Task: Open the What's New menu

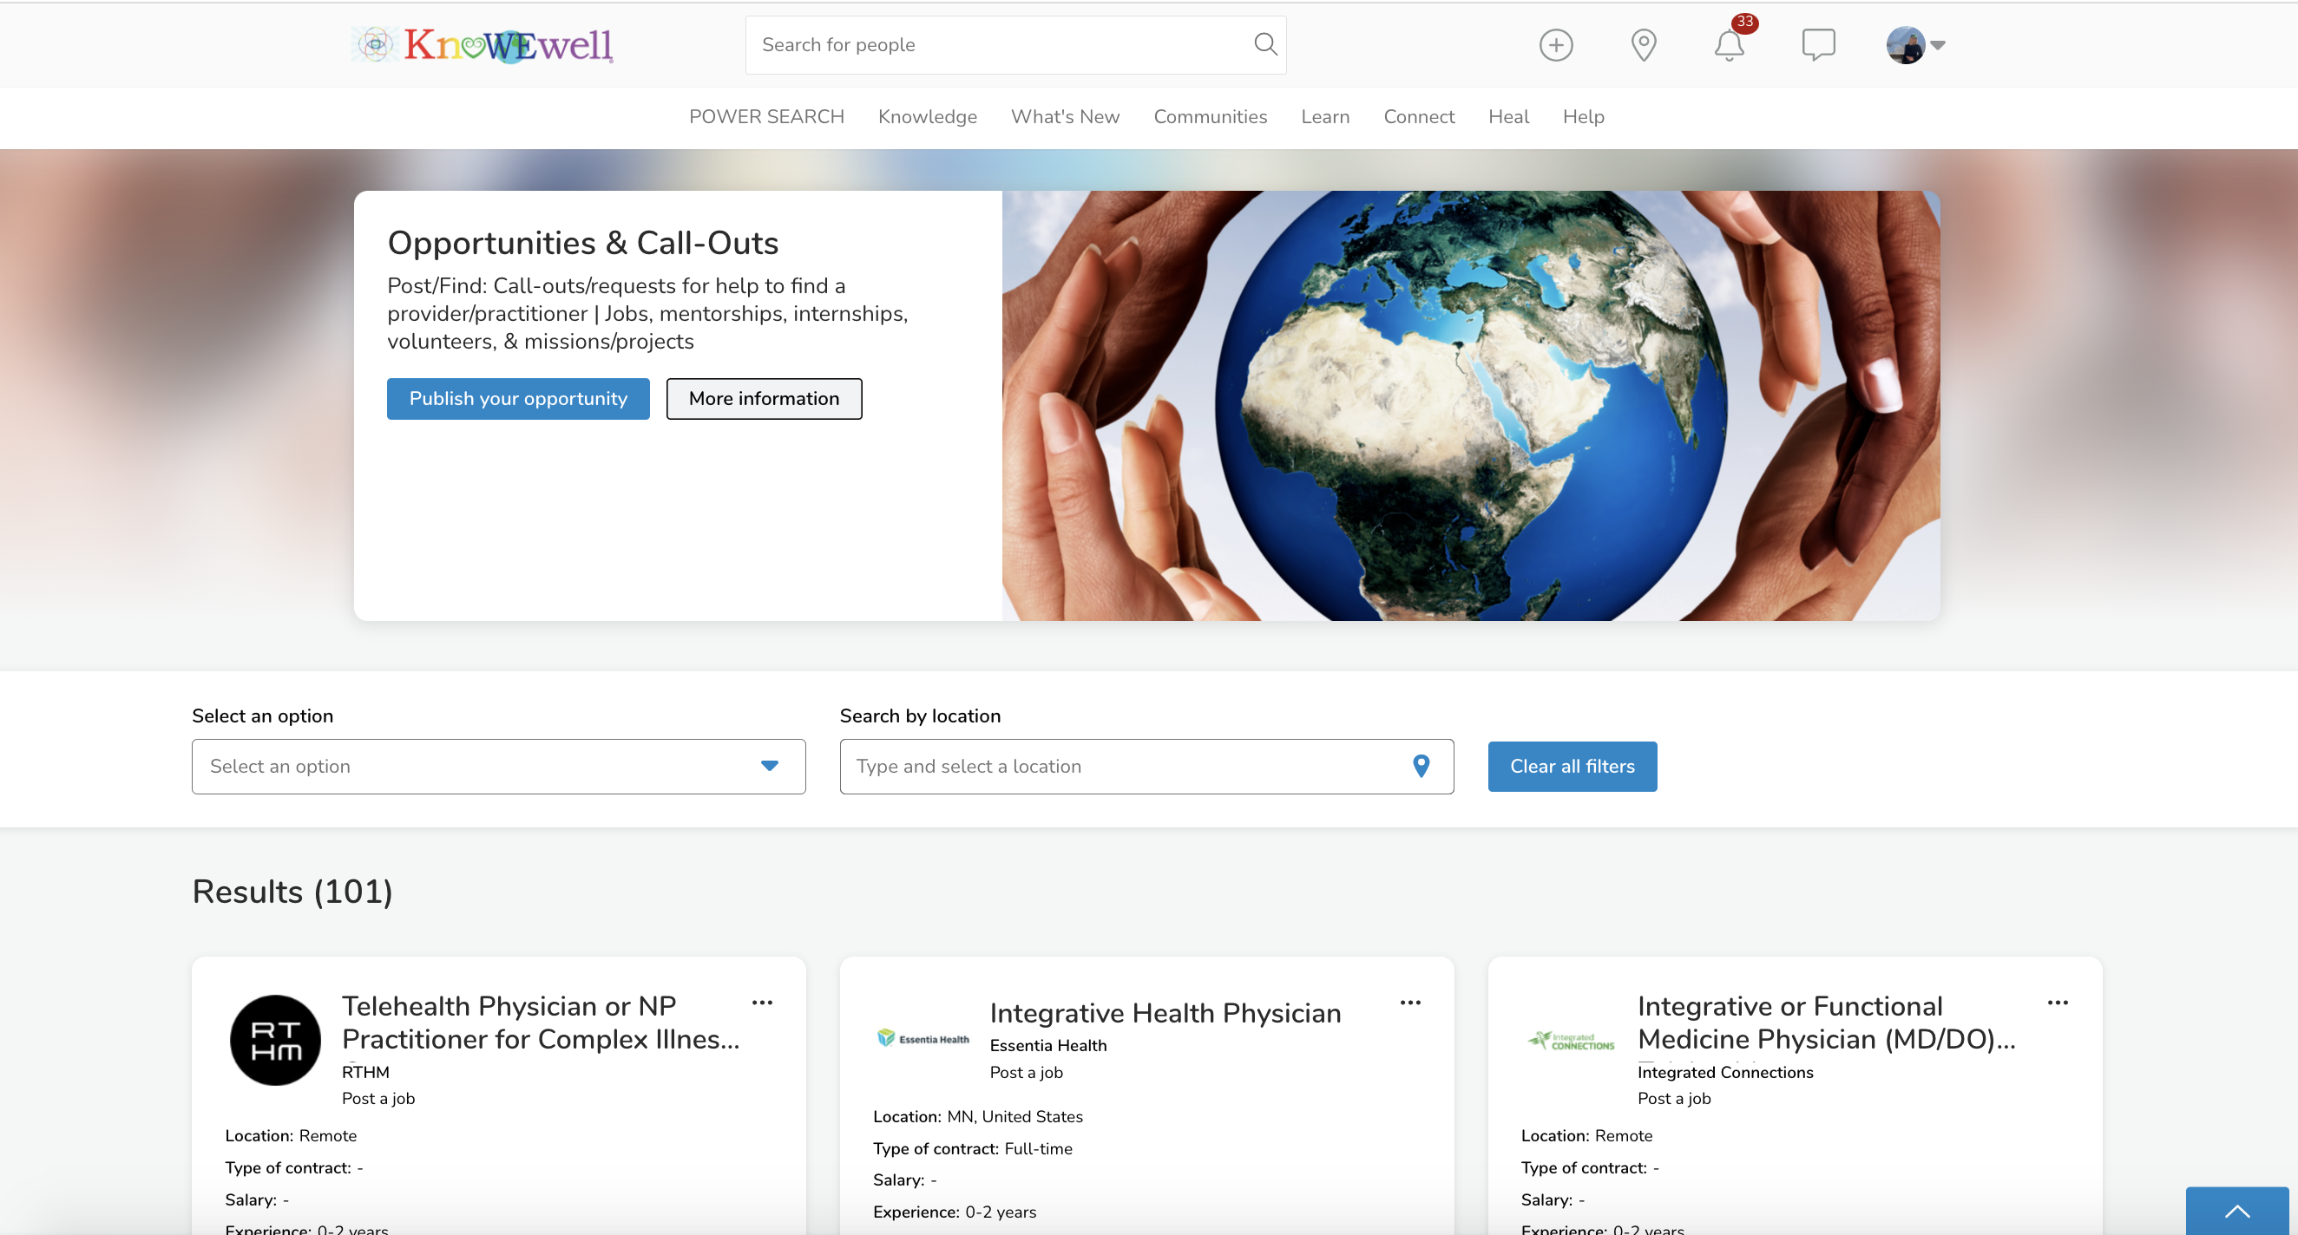Action: (x=1065, y=117)
